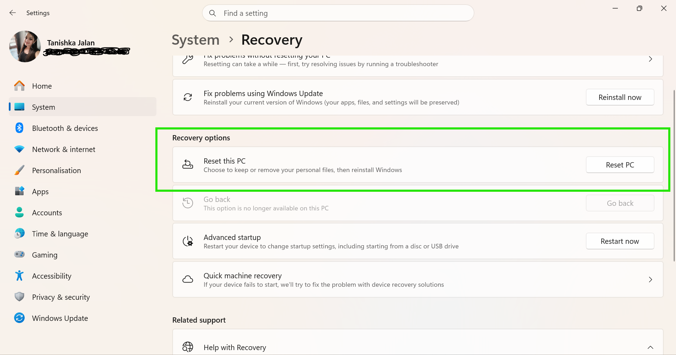Open Accounts settings in sidebar
Viewport: 676px width, 355px height.
click(x=82, y=213)
